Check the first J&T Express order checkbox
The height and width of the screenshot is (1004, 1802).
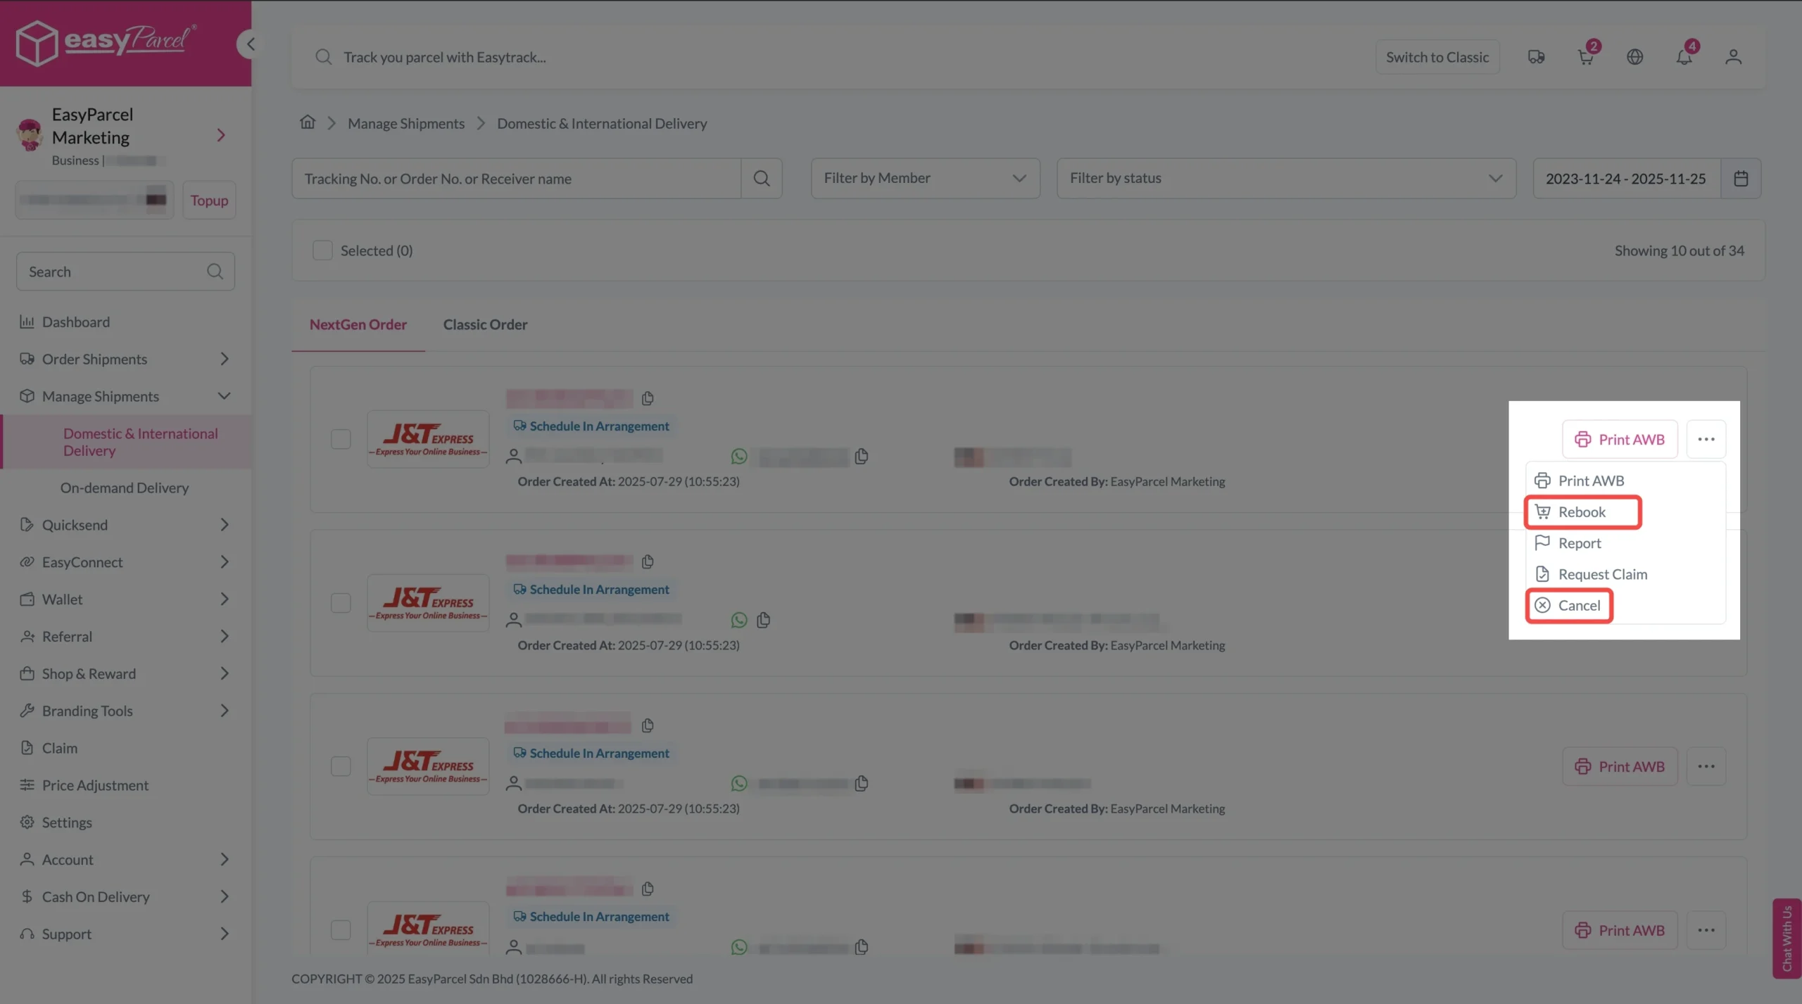[341, 439]
